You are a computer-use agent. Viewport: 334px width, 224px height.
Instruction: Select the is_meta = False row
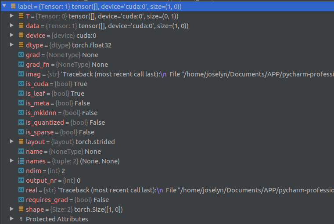pos(58,103)
